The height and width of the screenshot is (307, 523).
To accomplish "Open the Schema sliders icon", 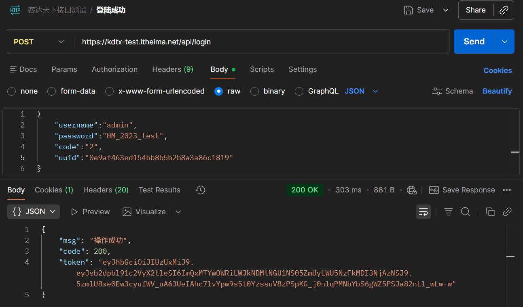I will [x=437, y=91].
